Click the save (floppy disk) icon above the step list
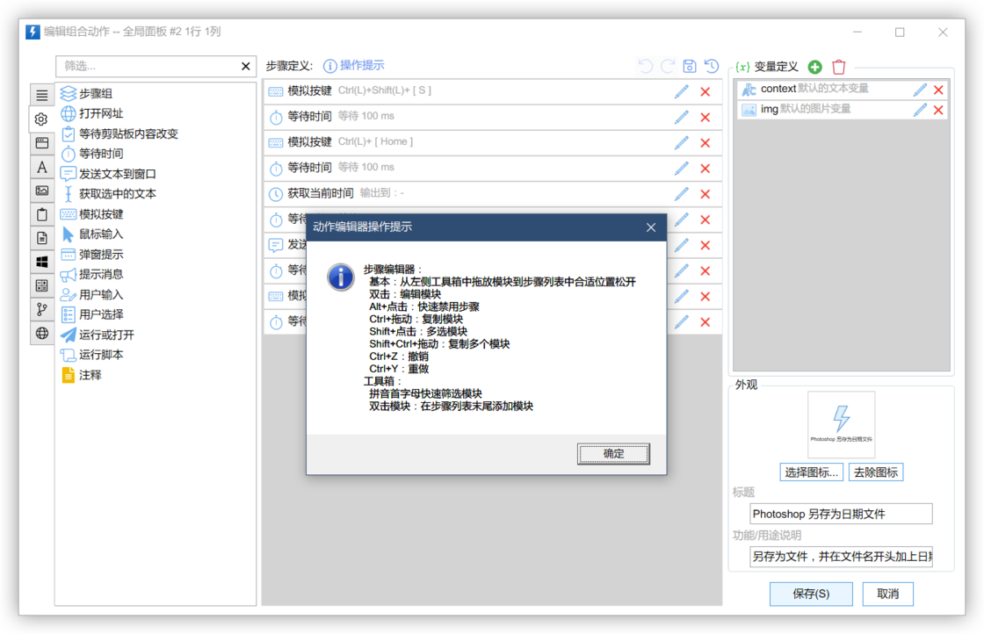Screen dimensions: 984x634 click(690, 66)
